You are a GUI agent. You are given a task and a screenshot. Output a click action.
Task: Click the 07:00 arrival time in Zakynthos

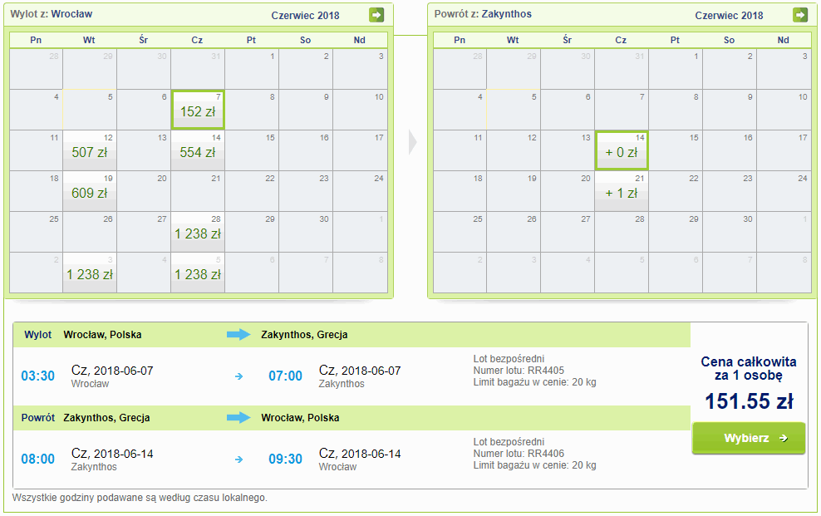point(285,376)
